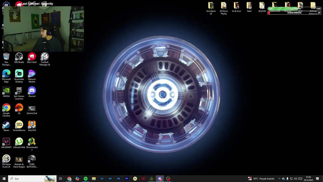Switch to Discord in the taskbar
Screen dimensions: 323x182
160,179
